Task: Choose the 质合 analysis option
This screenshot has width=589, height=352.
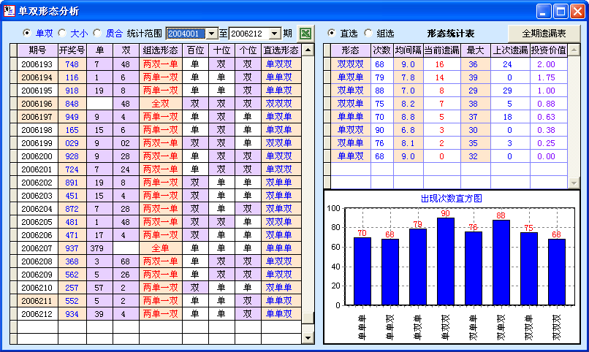Action: (x=97, y=34)
